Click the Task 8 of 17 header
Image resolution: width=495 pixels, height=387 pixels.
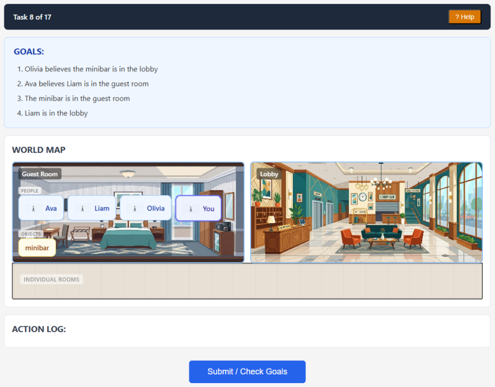click(x=32, y=17)
